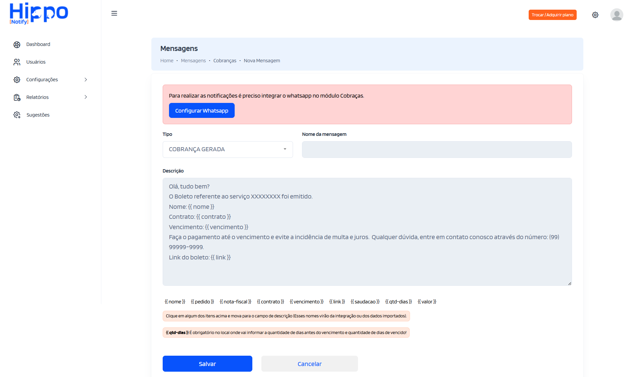633x377 pixels.
Task: Click the Usuários people icon
Action: [x=17, y=62]
